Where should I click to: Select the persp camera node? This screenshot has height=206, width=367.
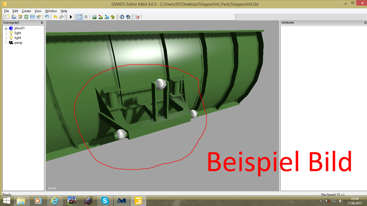coord(18,43)
